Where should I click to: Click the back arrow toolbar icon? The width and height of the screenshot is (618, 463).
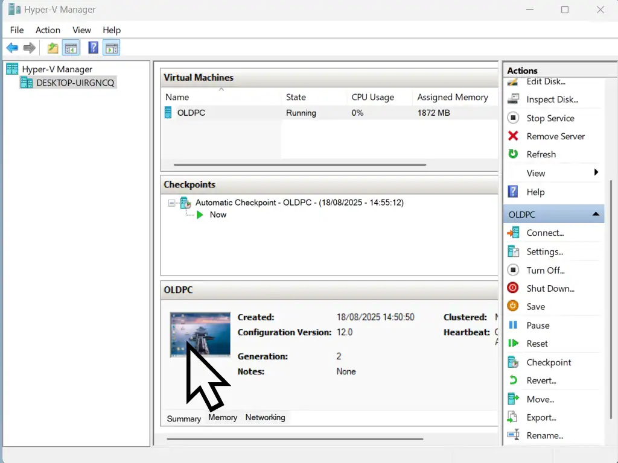(x=12, y=48)
